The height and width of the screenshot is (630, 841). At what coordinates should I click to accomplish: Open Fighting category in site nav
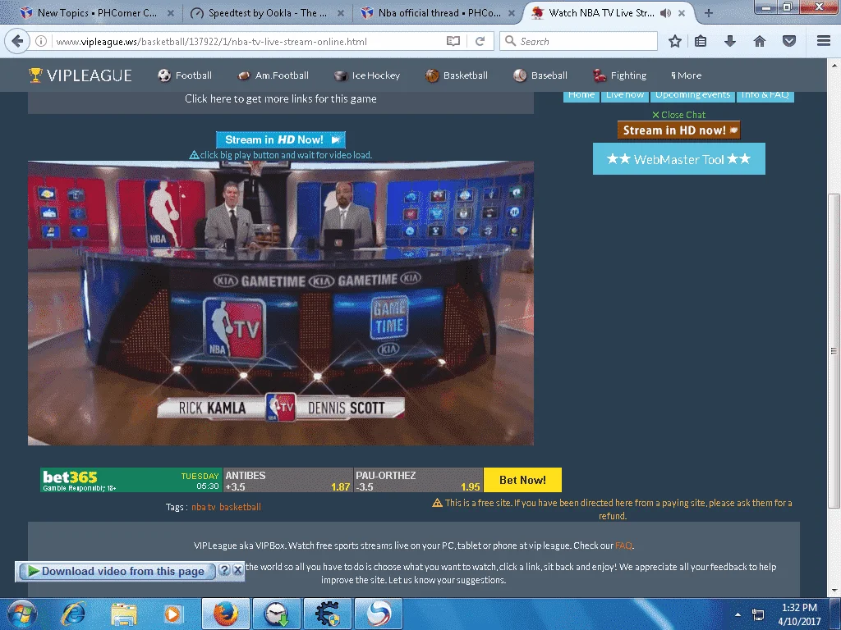619,75
